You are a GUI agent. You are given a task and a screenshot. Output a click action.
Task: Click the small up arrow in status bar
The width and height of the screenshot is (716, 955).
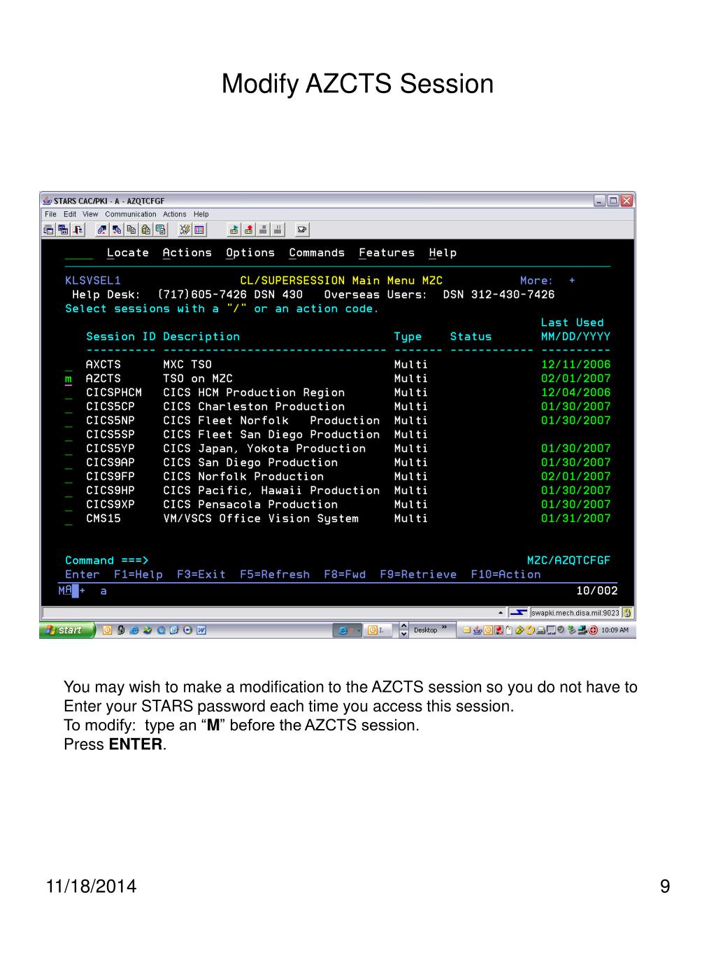point(501,613)
